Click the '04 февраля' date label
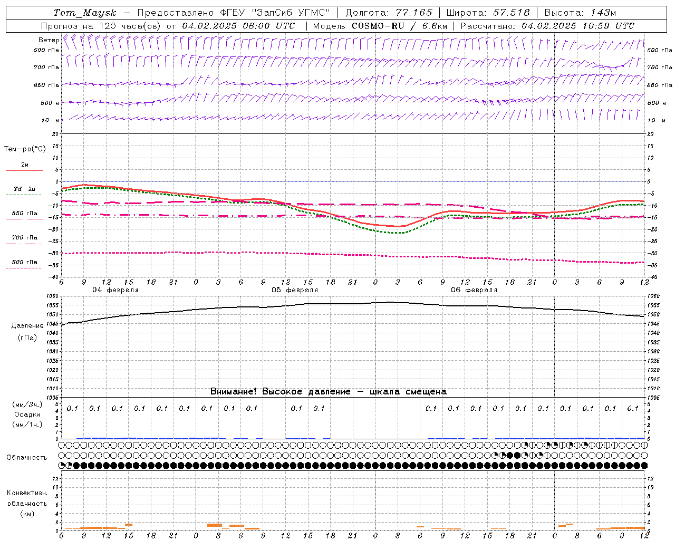The image size is (675, 540). [115, 290]
